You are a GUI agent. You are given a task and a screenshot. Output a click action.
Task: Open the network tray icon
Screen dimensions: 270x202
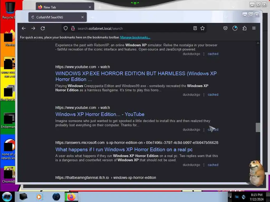coord(237,197)
